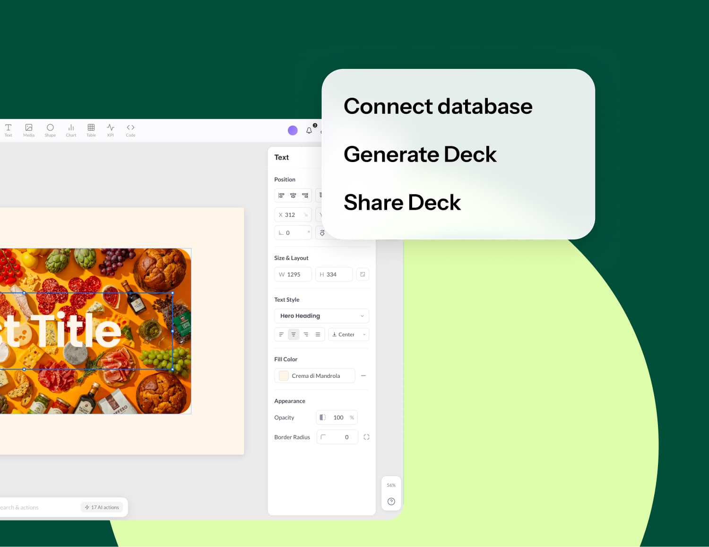Toggle justify text alignment
Viewport: 709px width, 547px height.
tap(318, 334)
